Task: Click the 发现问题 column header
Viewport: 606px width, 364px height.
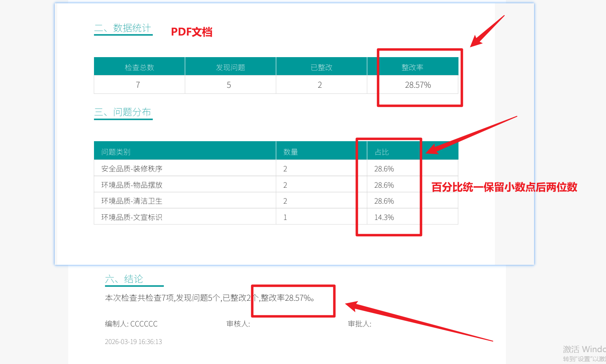Action: coord(230,67)
